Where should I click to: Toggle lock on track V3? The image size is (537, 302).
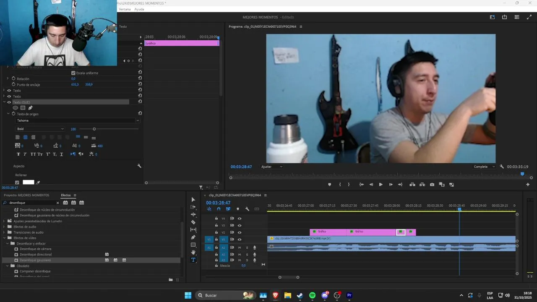(x=216, y=225)
